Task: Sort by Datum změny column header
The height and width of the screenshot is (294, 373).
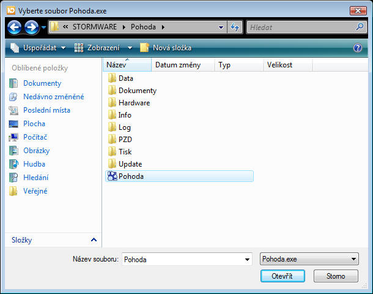Action: point(183,65)
